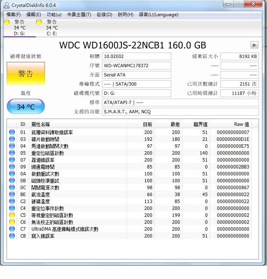Click the 最差 column header
The height and width of the screenshot is (279, 267).
click(x=169, y=124)
